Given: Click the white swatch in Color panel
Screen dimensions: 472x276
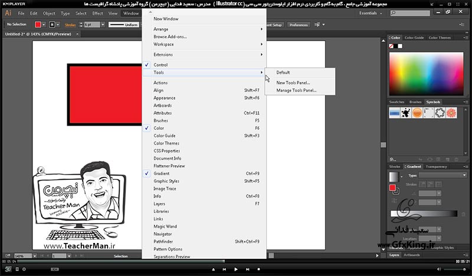Looking at the screenshot, I should tap(400, 46).
